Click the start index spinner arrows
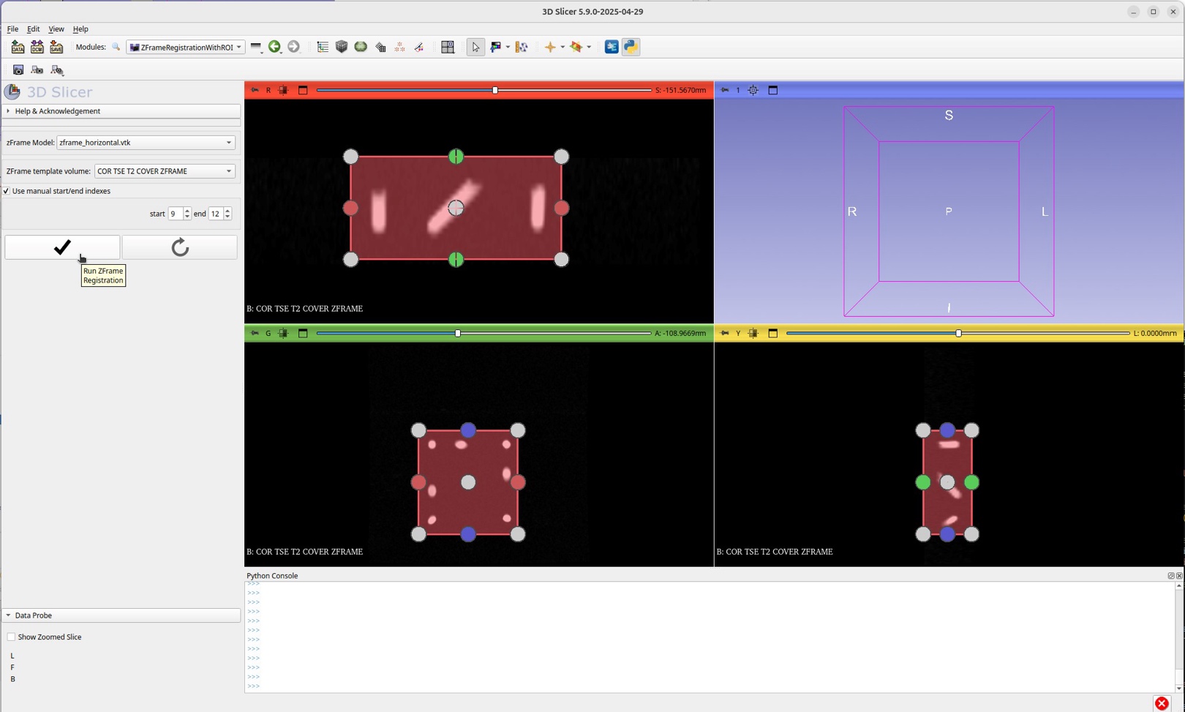1185x712 pixels. click(187, 214)
